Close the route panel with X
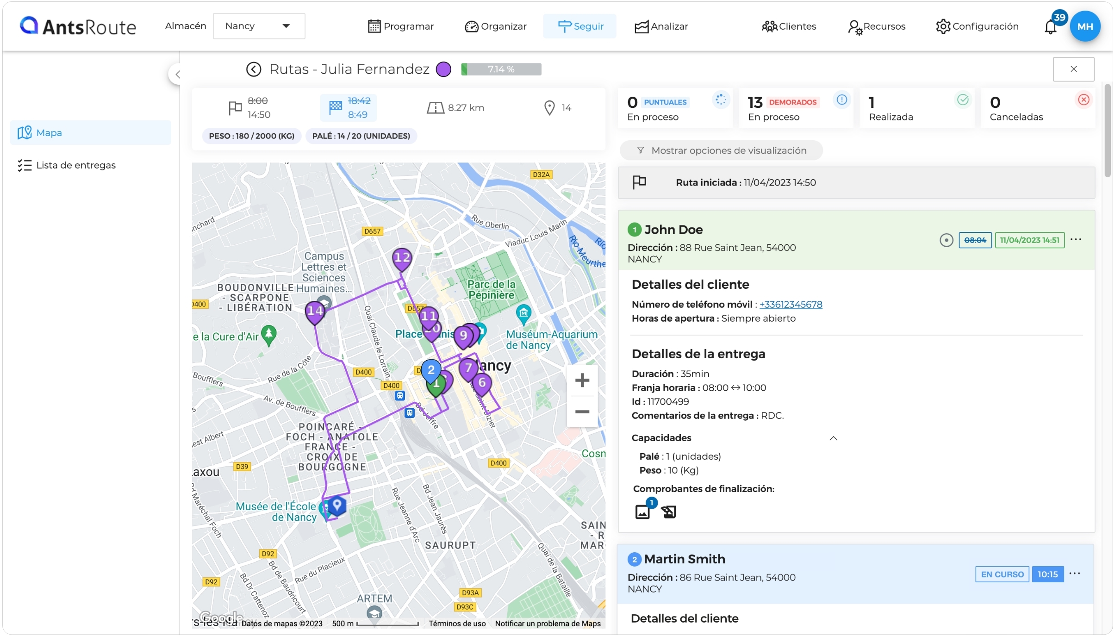This screenshot has height=636, width=1115. pyautogui.click(x=1073, y=69)
